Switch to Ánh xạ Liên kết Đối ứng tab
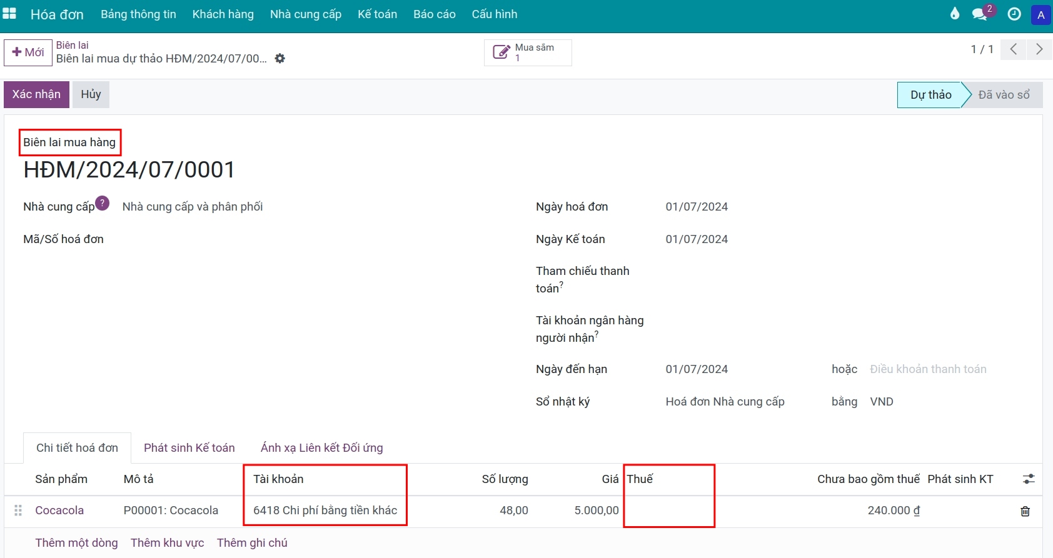This screenshot has height=558, width=1053. (321, 448)
